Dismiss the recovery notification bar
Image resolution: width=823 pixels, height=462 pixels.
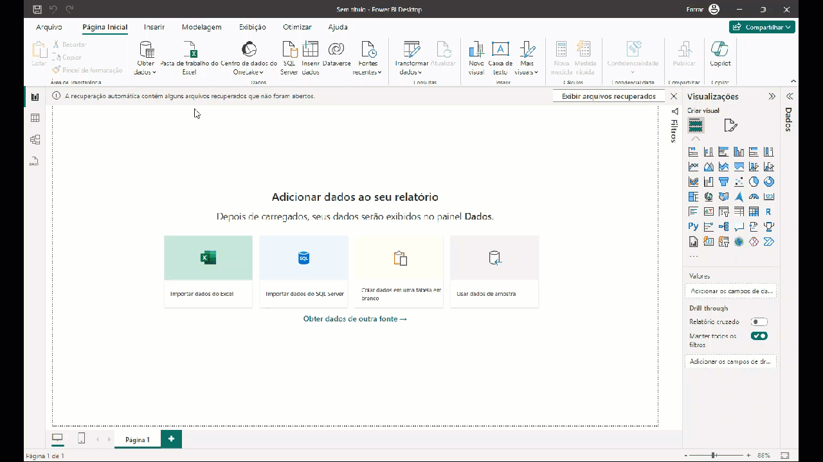tap(674, 96)
